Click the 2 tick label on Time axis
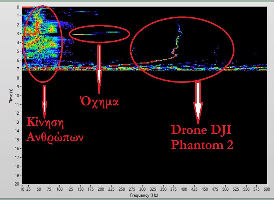The width and height of the screenshot is (274, 200). (x=18, y=25)
